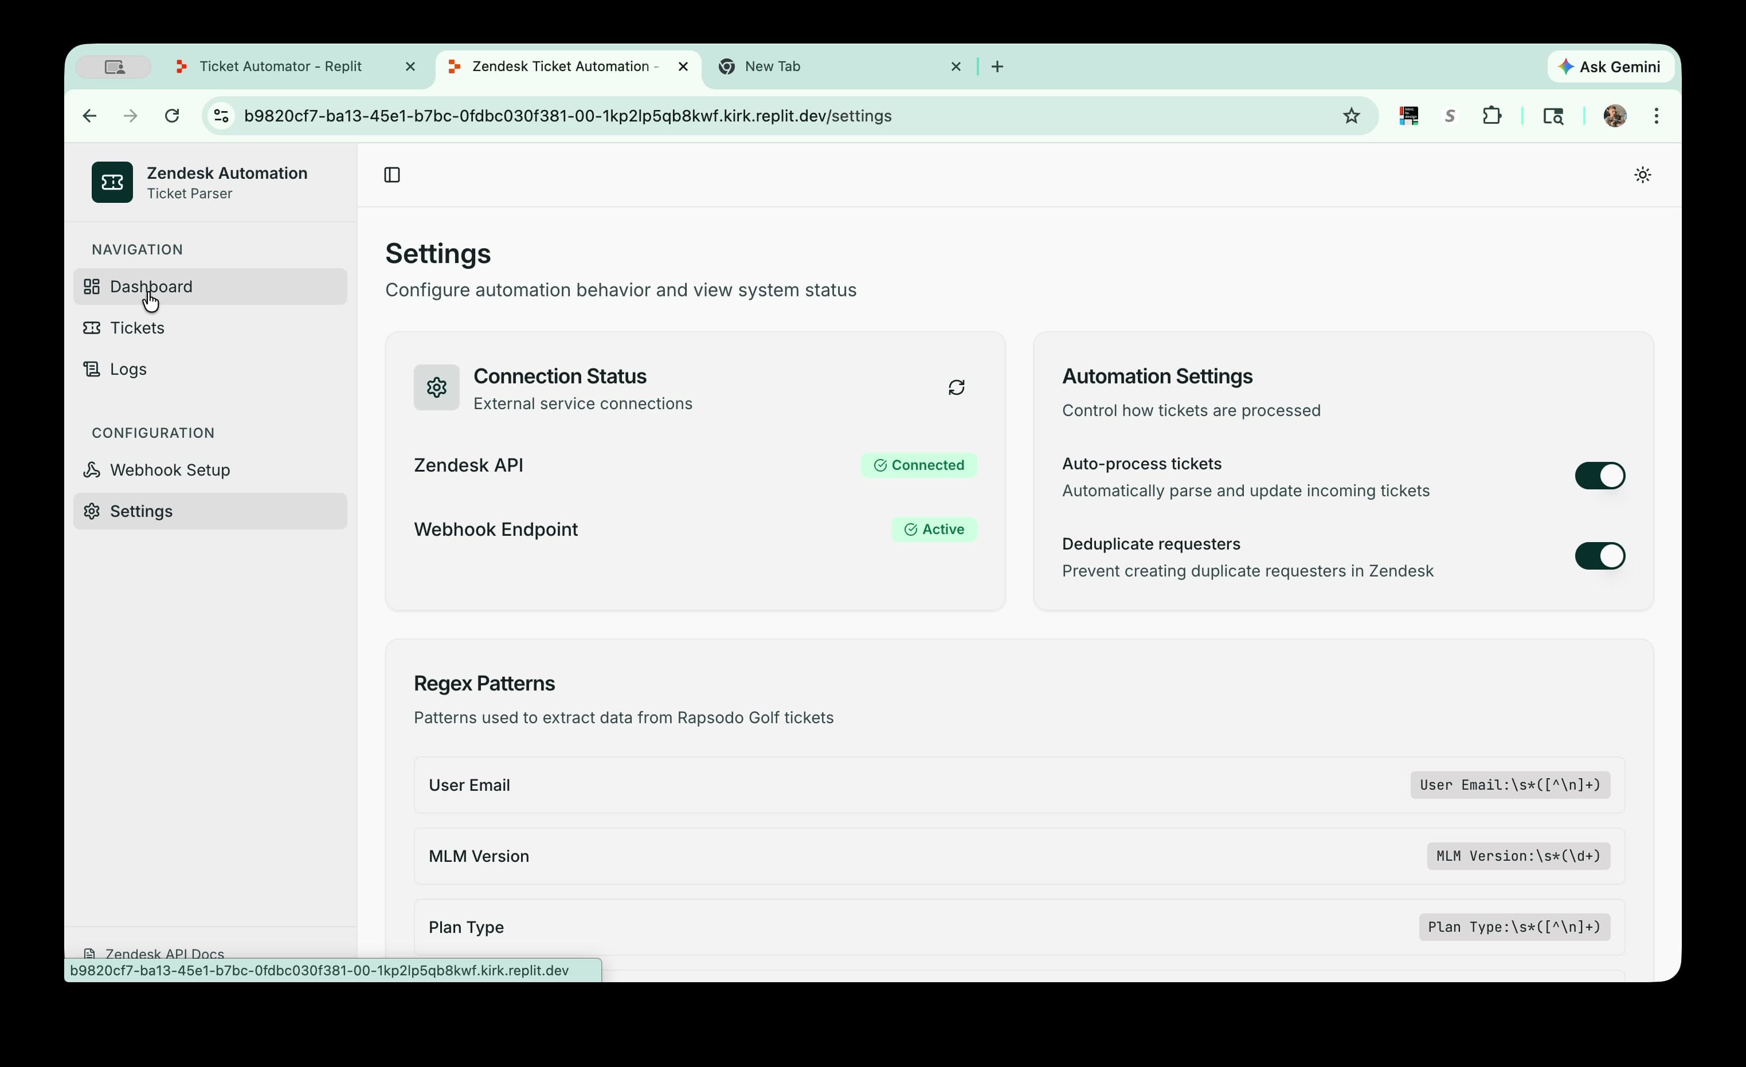Click the Ask Gemini button

pyautogui.click(x=1610, y=66)
